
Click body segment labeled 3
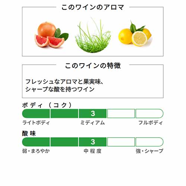coord(93,113)
